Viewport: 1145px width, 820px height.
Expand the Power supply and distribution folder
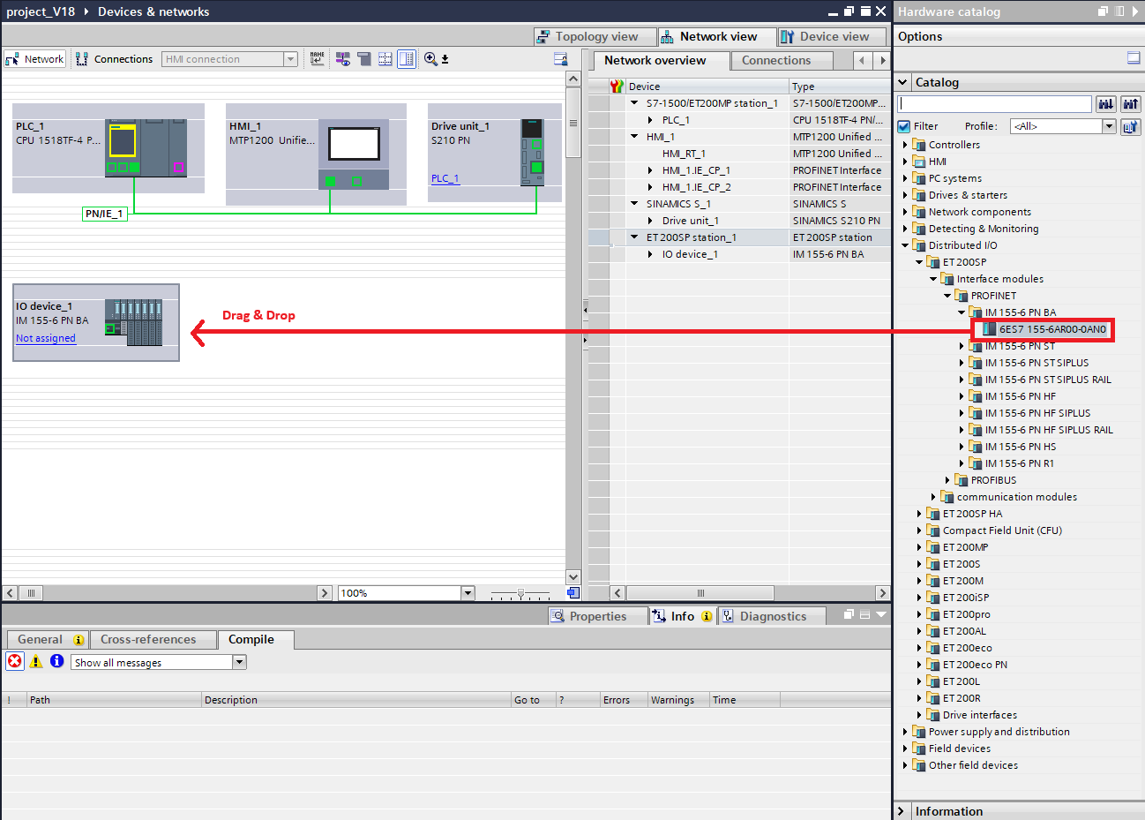tap(905, 732)
